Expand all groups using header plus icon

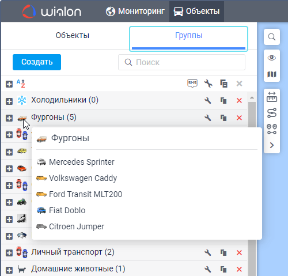coord(9,84)
